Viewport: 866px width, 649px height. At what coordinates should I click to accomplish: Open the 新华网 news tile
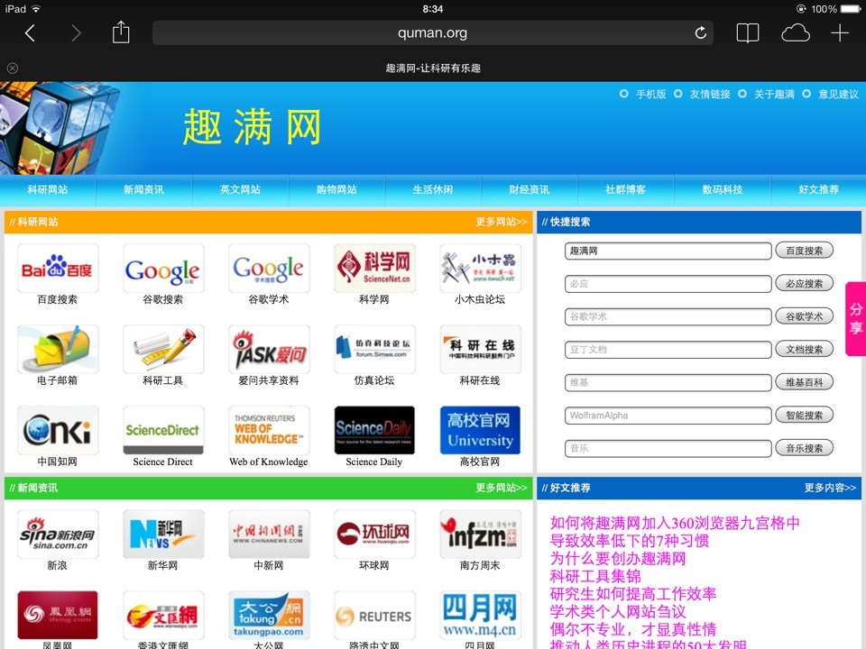[x=163, y=535]
